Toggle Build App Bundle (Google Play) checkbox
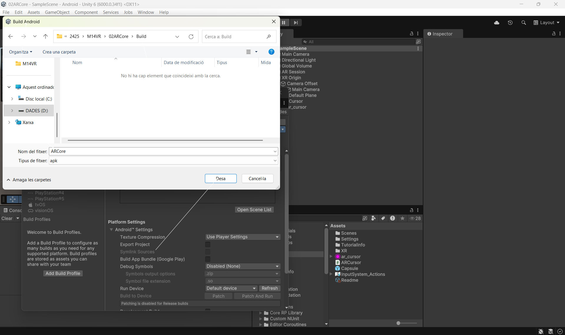Image resolution: width=565 pixels, height=335 pixels. coord(208,259)
